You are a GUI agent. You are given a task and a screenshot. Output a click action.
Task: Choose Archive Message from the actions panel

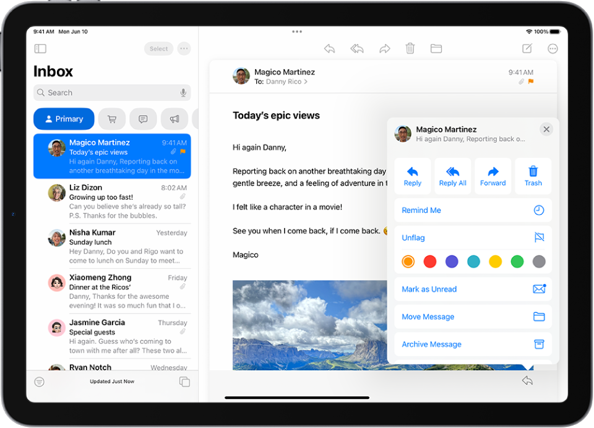[x=431, y=344]
